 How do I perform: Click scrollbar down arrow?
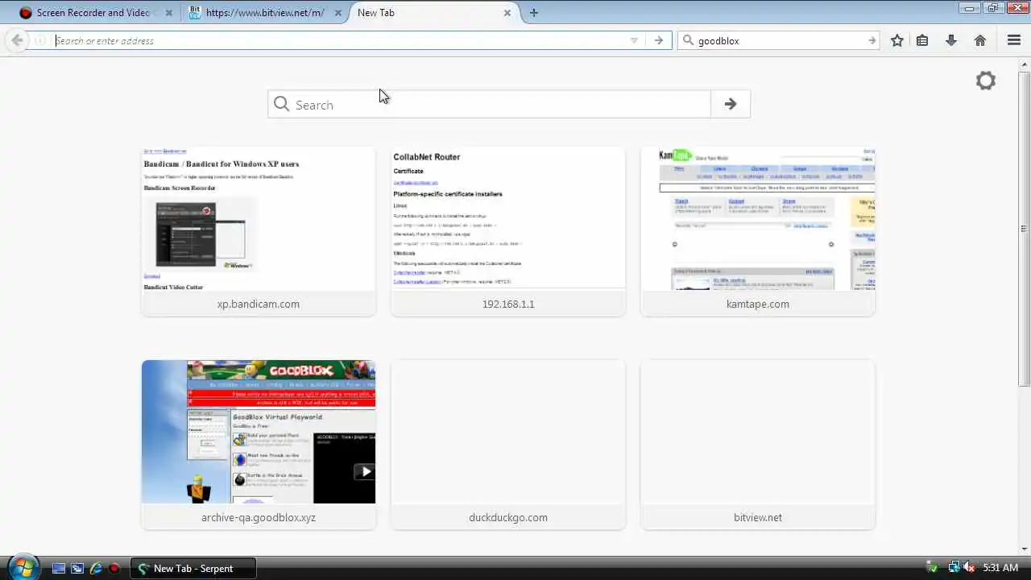(1025, 549)
